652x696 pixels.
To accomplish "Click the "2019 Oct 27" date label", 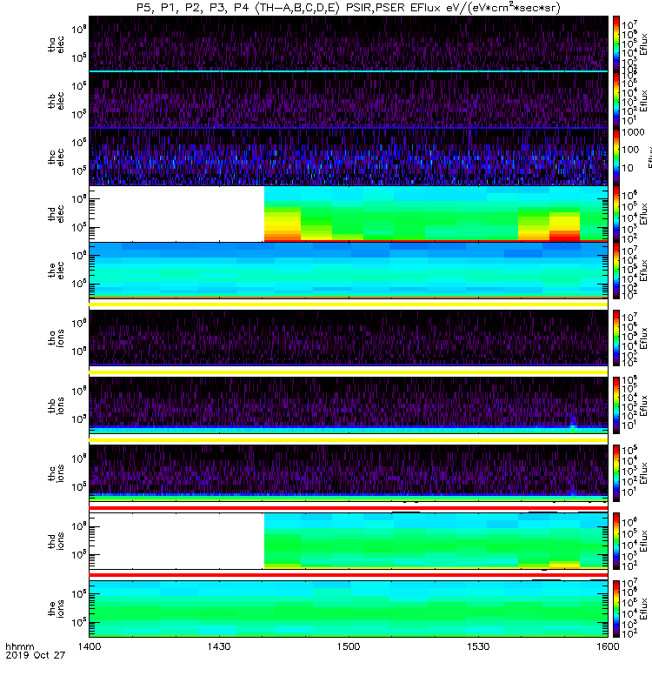I will point(35,655).
